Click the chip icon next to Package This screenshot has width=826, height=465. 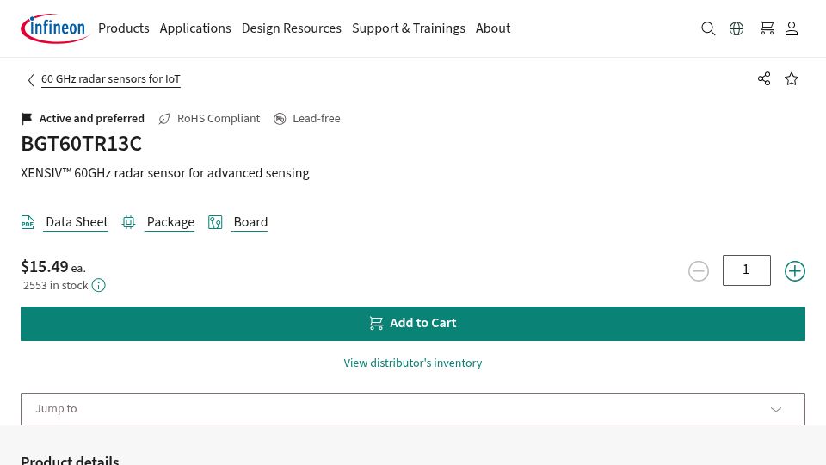tap(128, 222)
